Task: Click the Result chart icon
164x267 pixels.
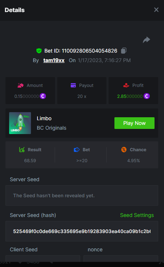Action: 22,150
